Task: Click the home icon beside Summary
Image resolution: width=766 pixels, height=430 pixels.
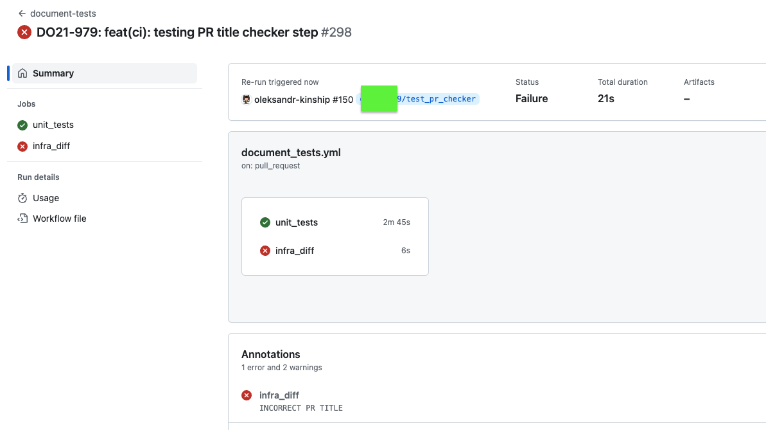Action: [22, 73]
